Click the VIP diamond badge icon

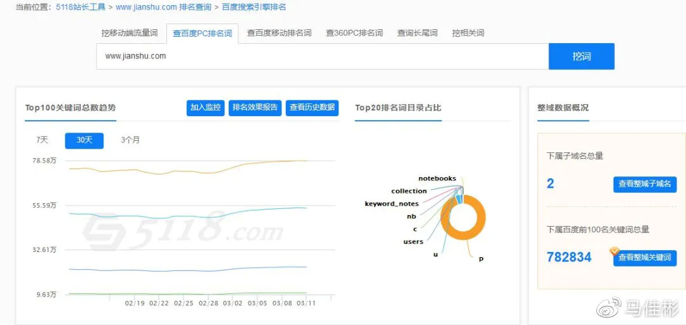pyautogui.click(x=615, y=251)
